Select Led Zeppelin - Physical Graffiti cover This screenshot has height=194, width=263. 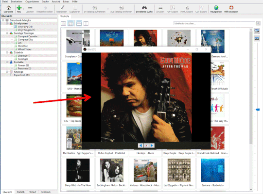(x=179, y=170)
